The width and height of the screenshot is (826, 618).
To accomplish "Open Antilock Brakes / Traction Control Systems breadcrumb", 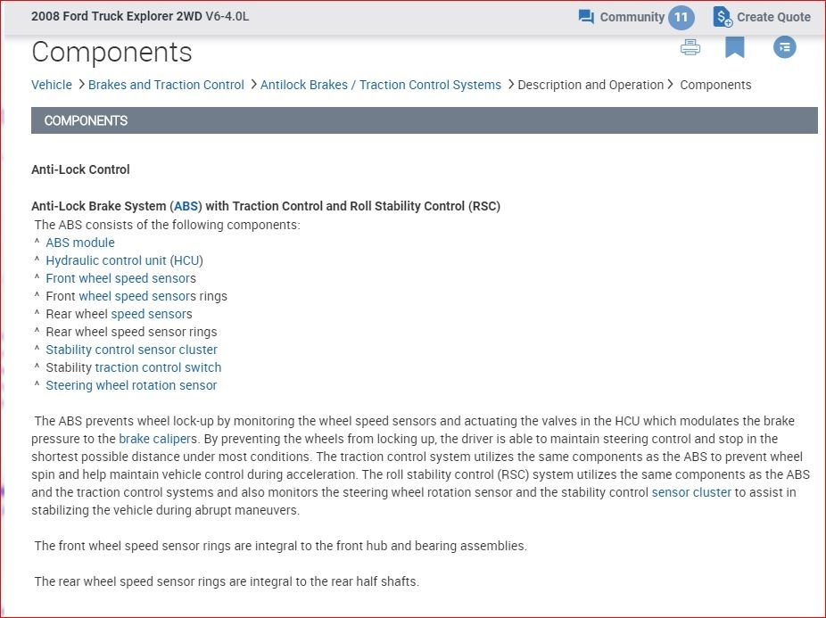I will (x=381, y=85).
